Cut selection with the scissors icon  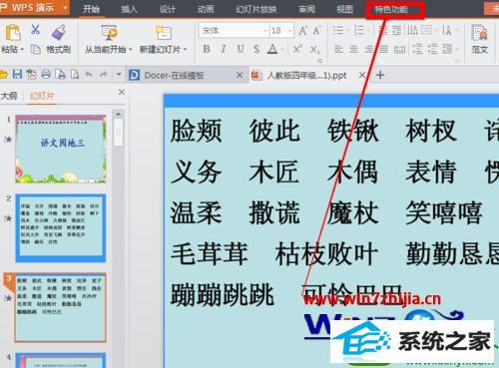(x=35, y=30)
